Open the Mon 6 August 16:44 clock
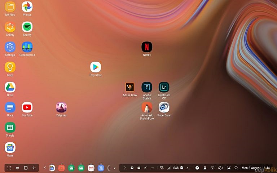 tap(256, 168)
